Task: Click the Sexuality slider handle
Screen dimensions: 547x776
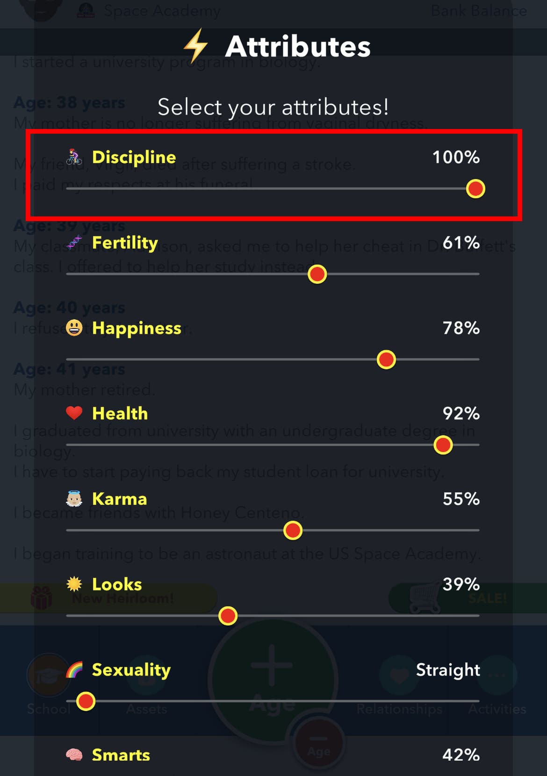Action: 86,701
